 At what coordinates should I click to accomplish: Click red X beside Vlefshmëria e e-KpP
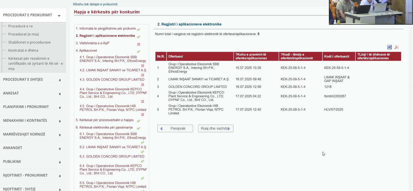click(x=139, y=44)
